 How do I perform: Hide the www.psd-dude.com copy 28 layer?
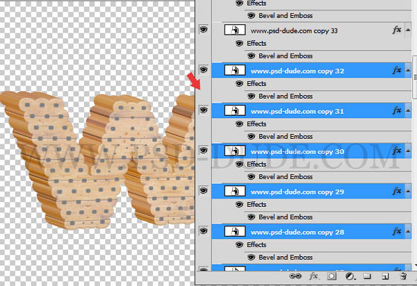[204, 230]
